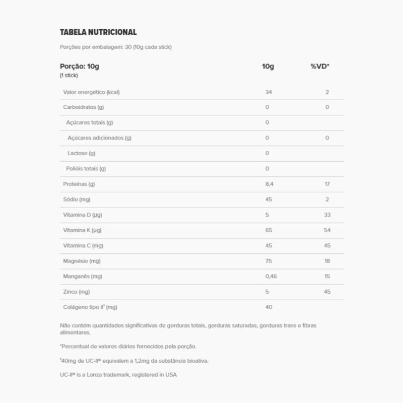Click the 'Polióis totais (g)' row label
This screenshot has height=403, width=403.
coord(86,168)
